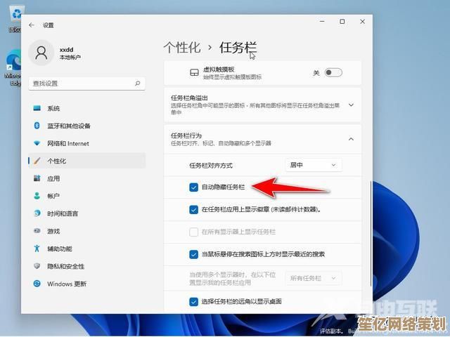Go to 网络和 Internet settings

(67, 144)
